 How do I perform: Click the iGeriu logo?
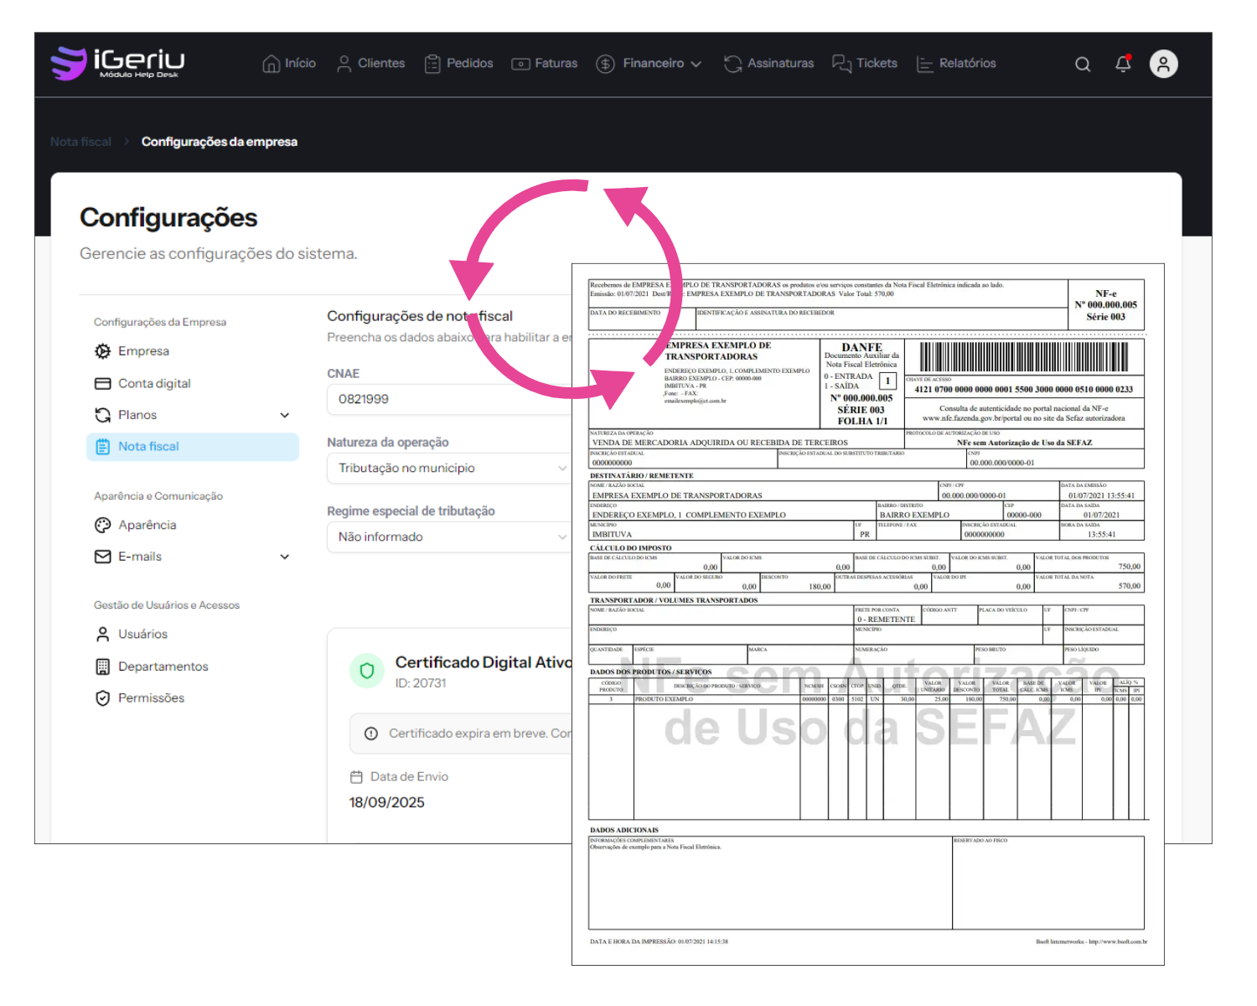tap(117, 63)
